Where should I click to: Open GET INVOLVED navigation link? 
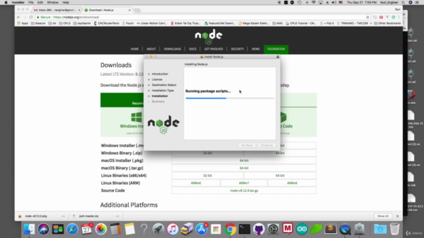[x=213, y=49]
